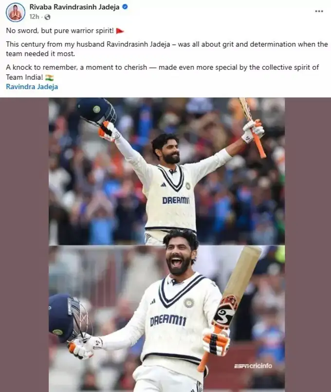The width and height of the screenshot is (331, 392).
Task: Click the blue verified badge icon
Action: 125,7
